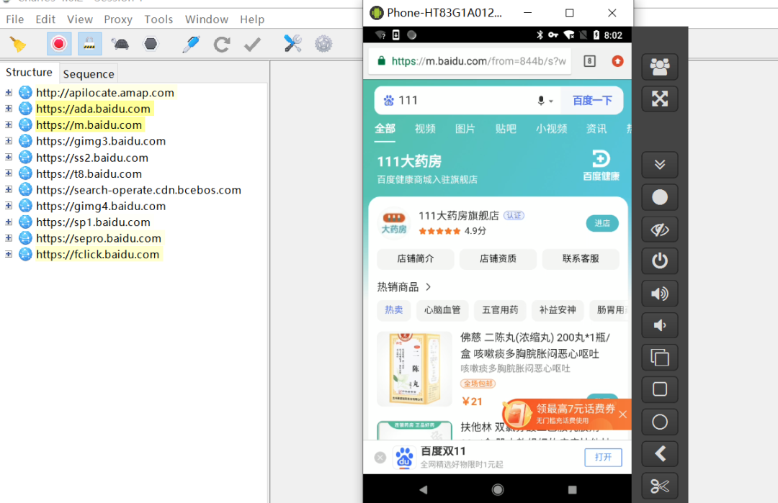Expand the https://m.baidu.com node
The width and height of the screenshot is (778, 503).
(x=9, y=125)
